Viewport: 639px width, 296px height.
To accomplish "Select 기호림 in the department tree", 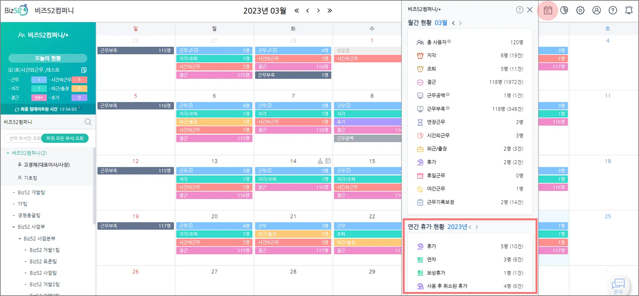I will 30,178.
